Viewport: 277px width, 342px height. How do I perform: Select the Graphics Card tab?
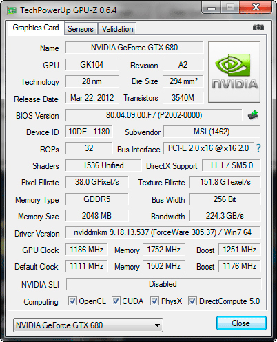point(36,28)
